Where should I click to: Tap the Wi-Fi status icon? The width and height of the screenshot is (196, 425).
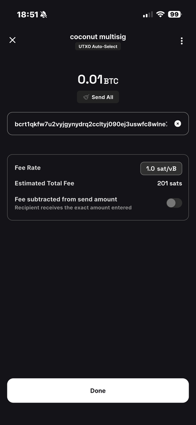click(x=160, y=14)
